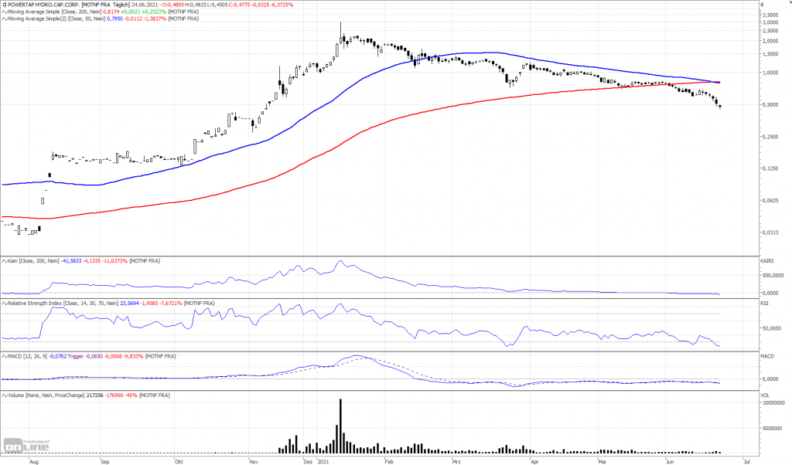
Task: Click the volume value 217256
Action: click(x=95, y=395)
